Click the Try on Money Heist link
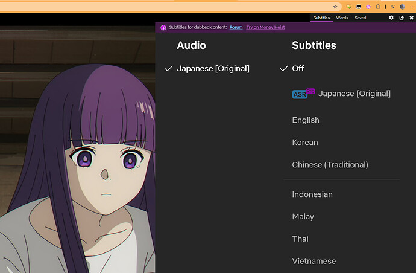The width and height of the screenshot is (416, 273). click(x=265, y=27)
